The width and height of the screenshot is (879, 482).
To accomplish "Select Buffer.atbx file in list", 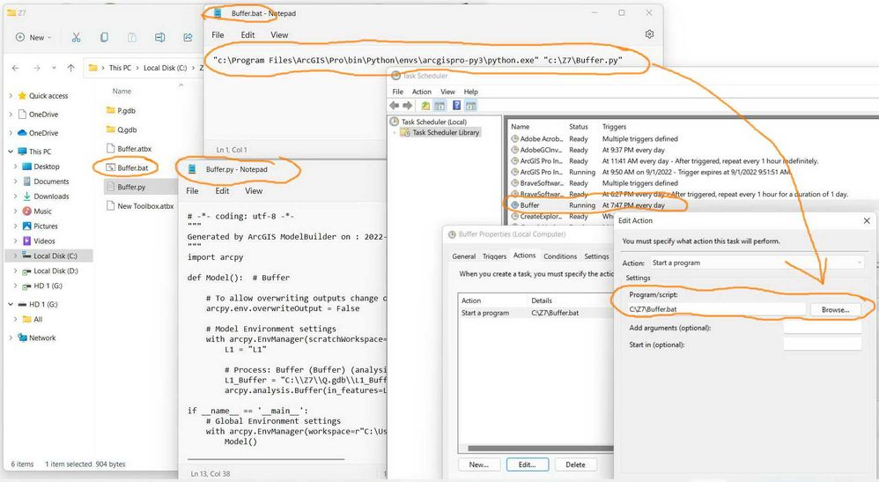I will [x=135, y=149].
